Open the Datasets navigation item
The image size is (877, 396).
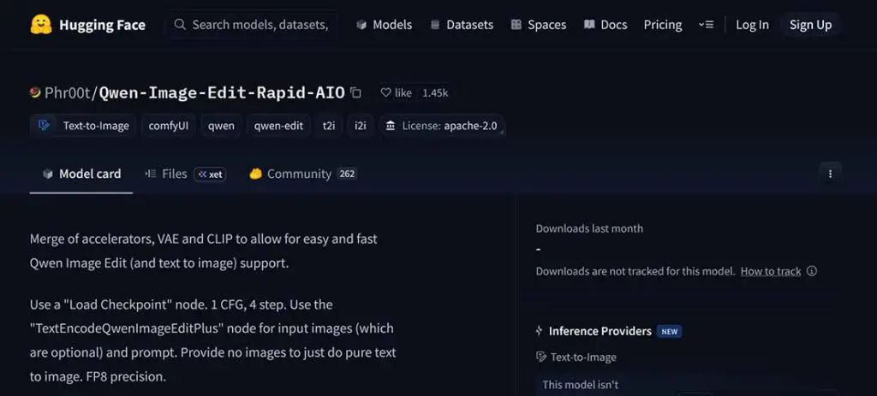(x=462, y=25)
